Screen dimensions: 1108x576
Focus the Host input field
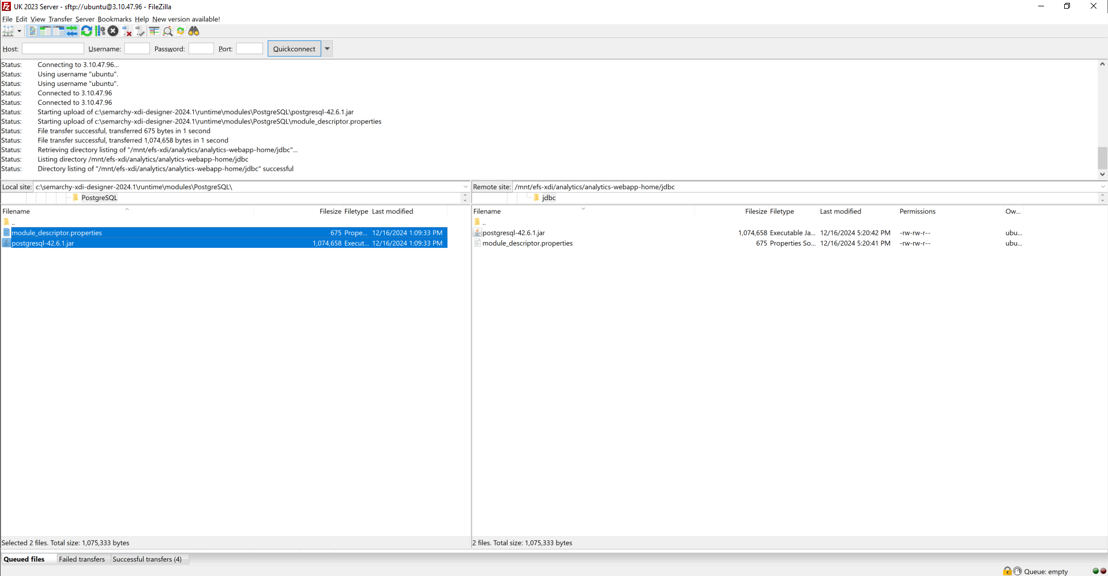pos(53,49)
